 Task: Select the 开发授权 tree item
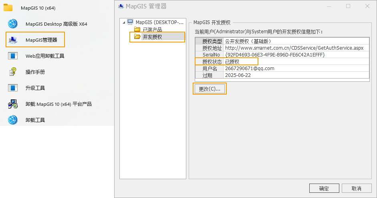point(152,37)
